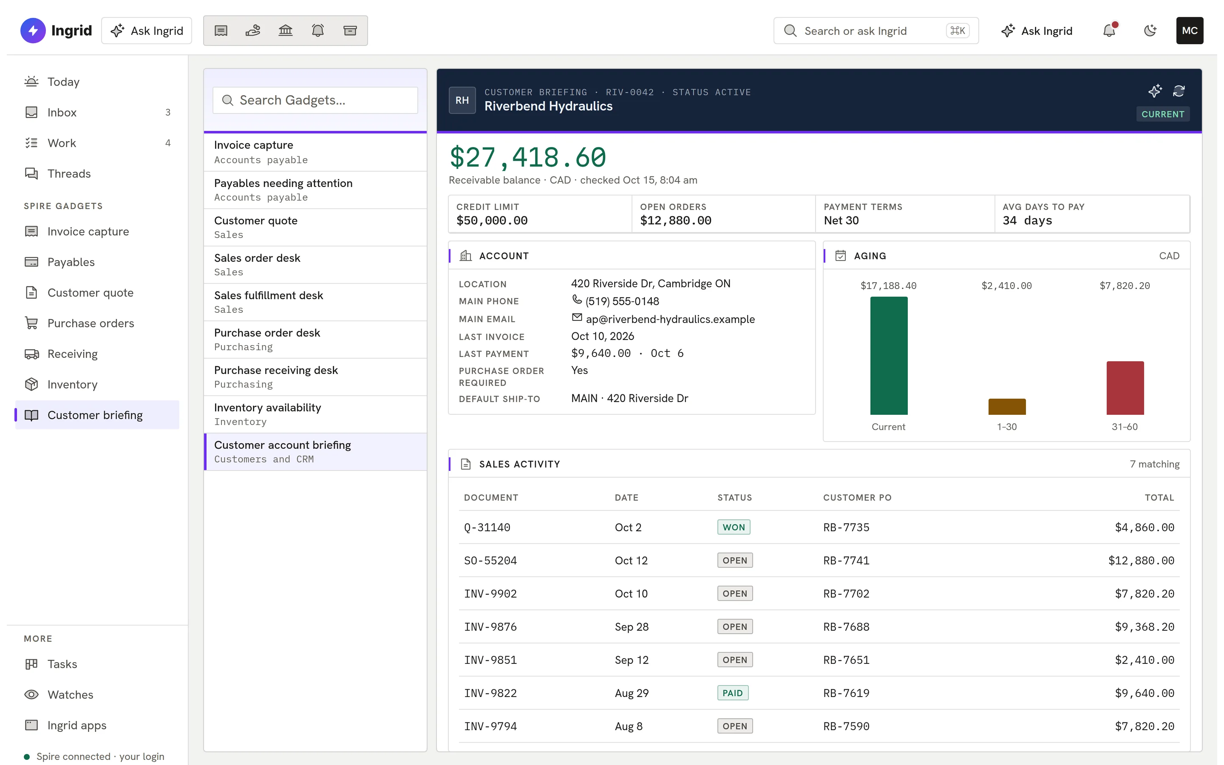Click the Search Gadgets input field
The height and width of the screenshot is (765, 1224).
(316, 100)
